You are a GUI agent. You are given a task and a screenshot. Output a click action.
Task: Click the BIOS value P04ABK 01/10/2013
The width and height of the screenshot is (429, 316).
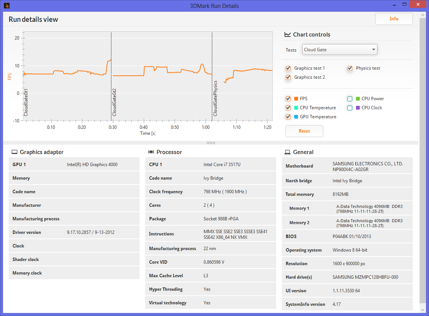point(352,236)
